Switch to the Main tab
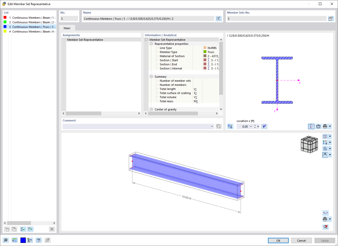The height and width of the screenshot is (246, 338). (x=67, y=28)
